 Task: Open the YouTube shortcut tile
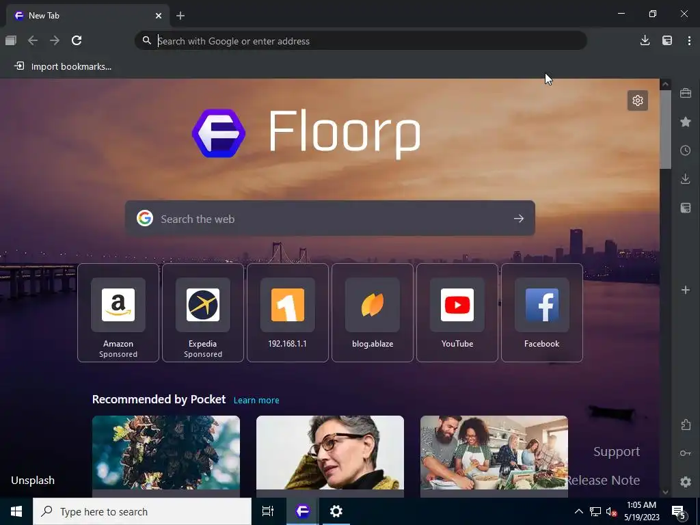click(457, 312)
